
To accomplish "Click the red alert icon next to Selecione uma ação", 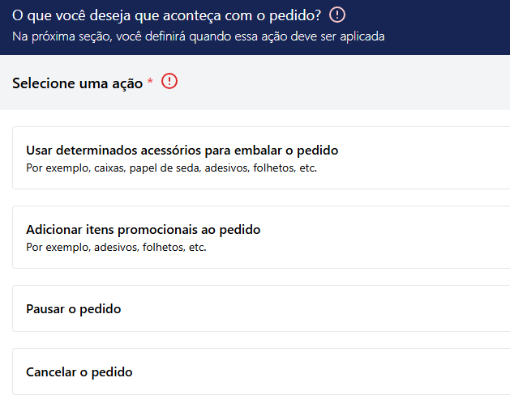I will pyautogui.click(x=169, y=81).
